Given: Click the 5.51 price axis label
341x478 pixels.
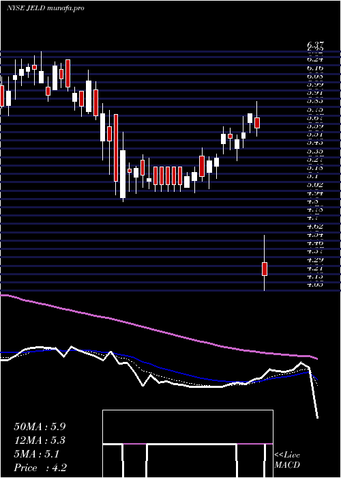Looking at the screenshot, I should click(x=315, y=135).
